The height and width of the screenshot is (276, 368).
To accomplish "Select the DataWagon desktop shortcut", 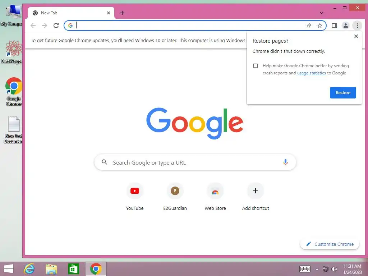I will point(12,52).
